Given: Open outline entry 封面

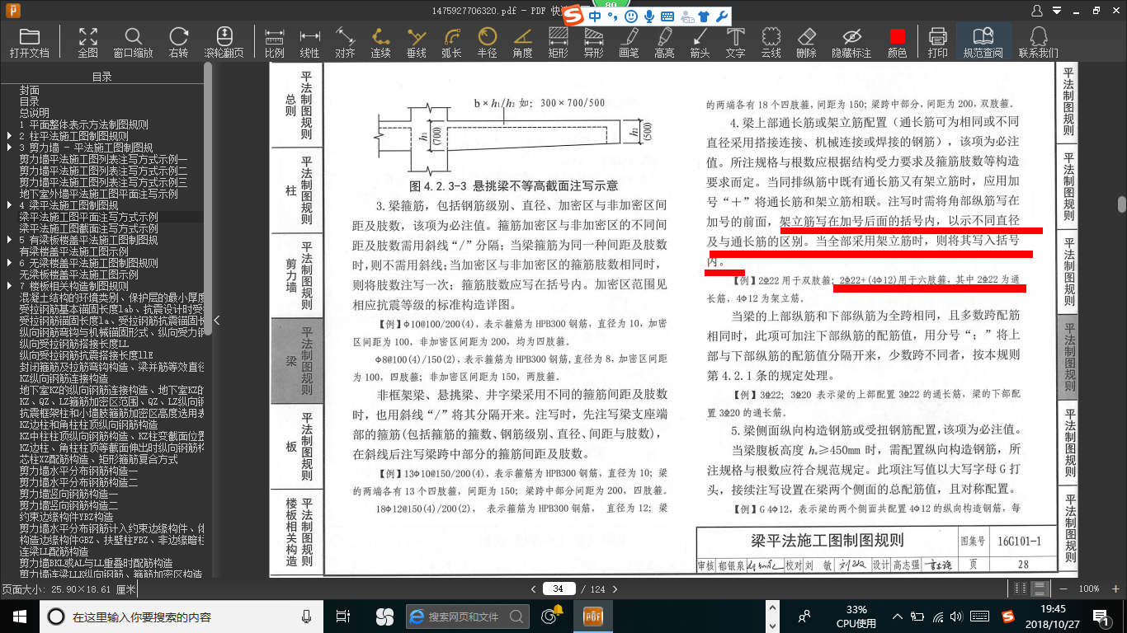Looking at the screenshot, I should point(30,90).
